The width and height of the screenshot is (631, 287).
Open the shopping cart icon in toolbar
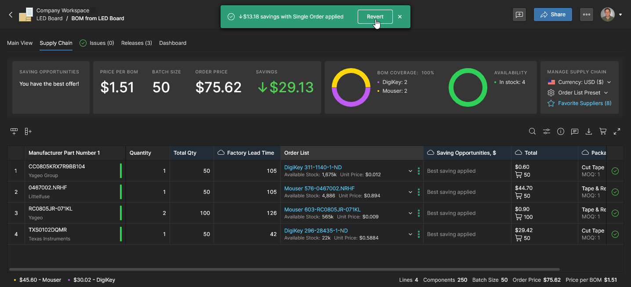coord(603,131)
